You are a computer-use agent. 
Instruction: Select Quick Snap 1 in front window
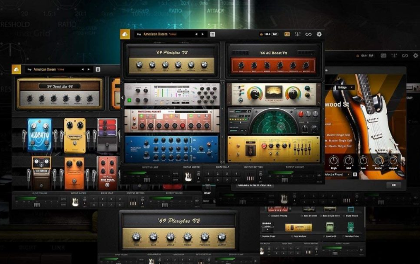click(x=208, y=174)
